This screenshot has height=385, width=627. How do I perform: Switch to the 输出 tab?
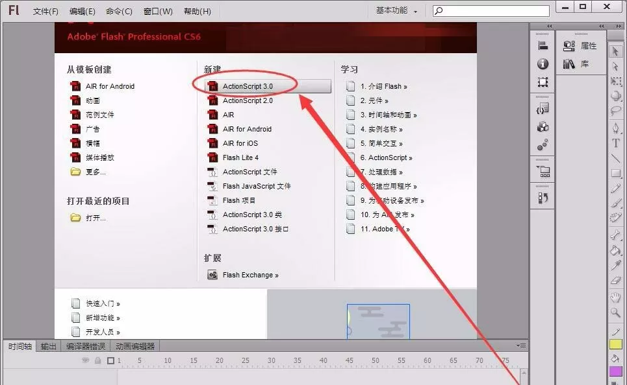(x=48, y=346)
